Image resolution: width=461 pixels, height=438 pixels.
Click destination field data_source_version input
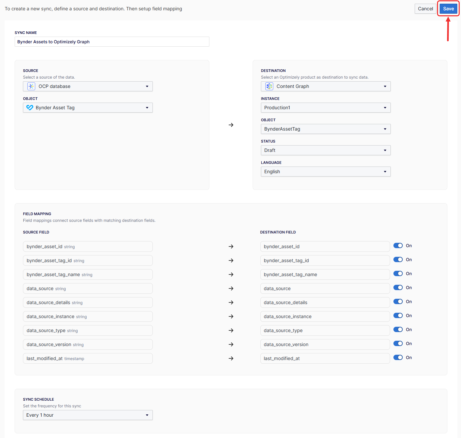(x=325, y=344)
